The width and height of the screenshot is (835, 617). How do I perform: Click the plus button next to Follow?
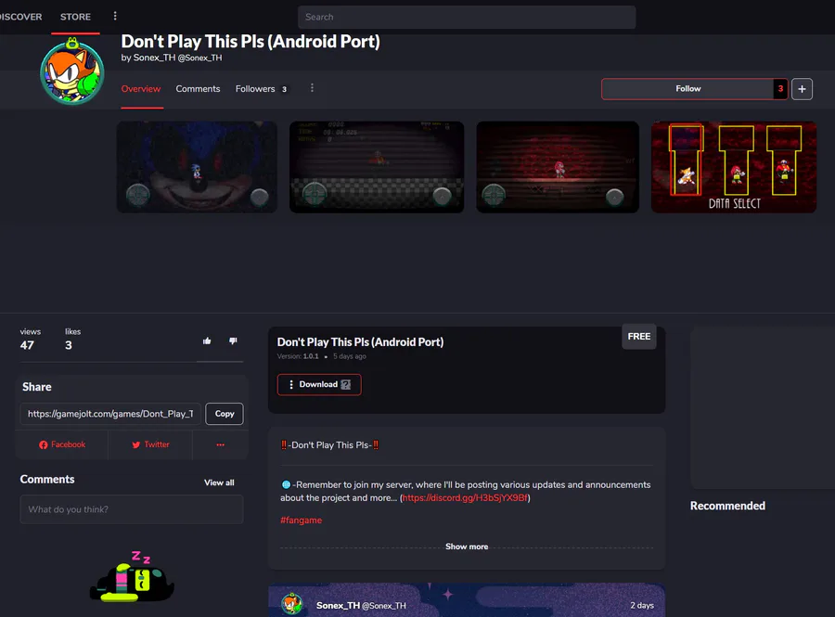coord(802,89)
